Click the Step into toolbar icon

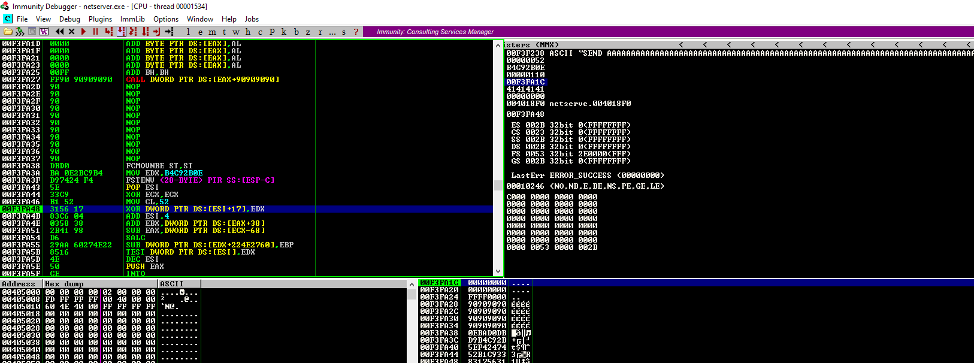[x=108, y=32]
